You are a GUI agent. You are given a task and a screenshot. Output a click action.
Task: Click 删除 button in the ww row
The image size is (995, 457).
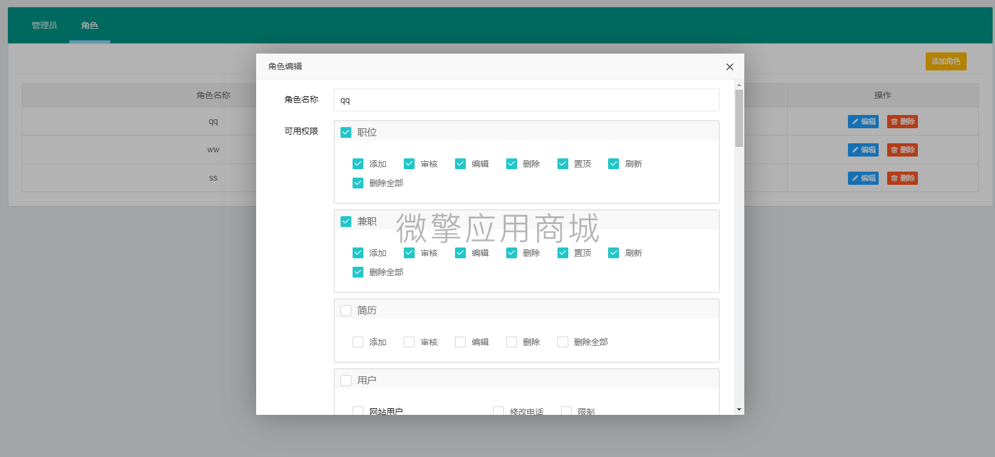pyautogui.click(x=902, y=150)
